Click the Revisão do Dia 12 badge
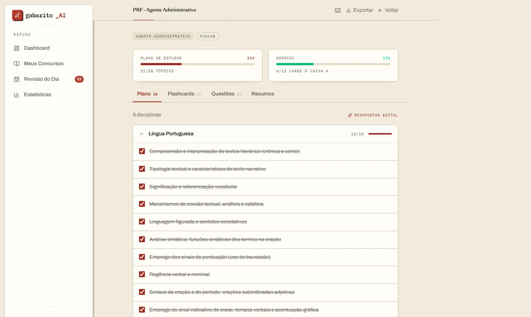 (79, 79)
